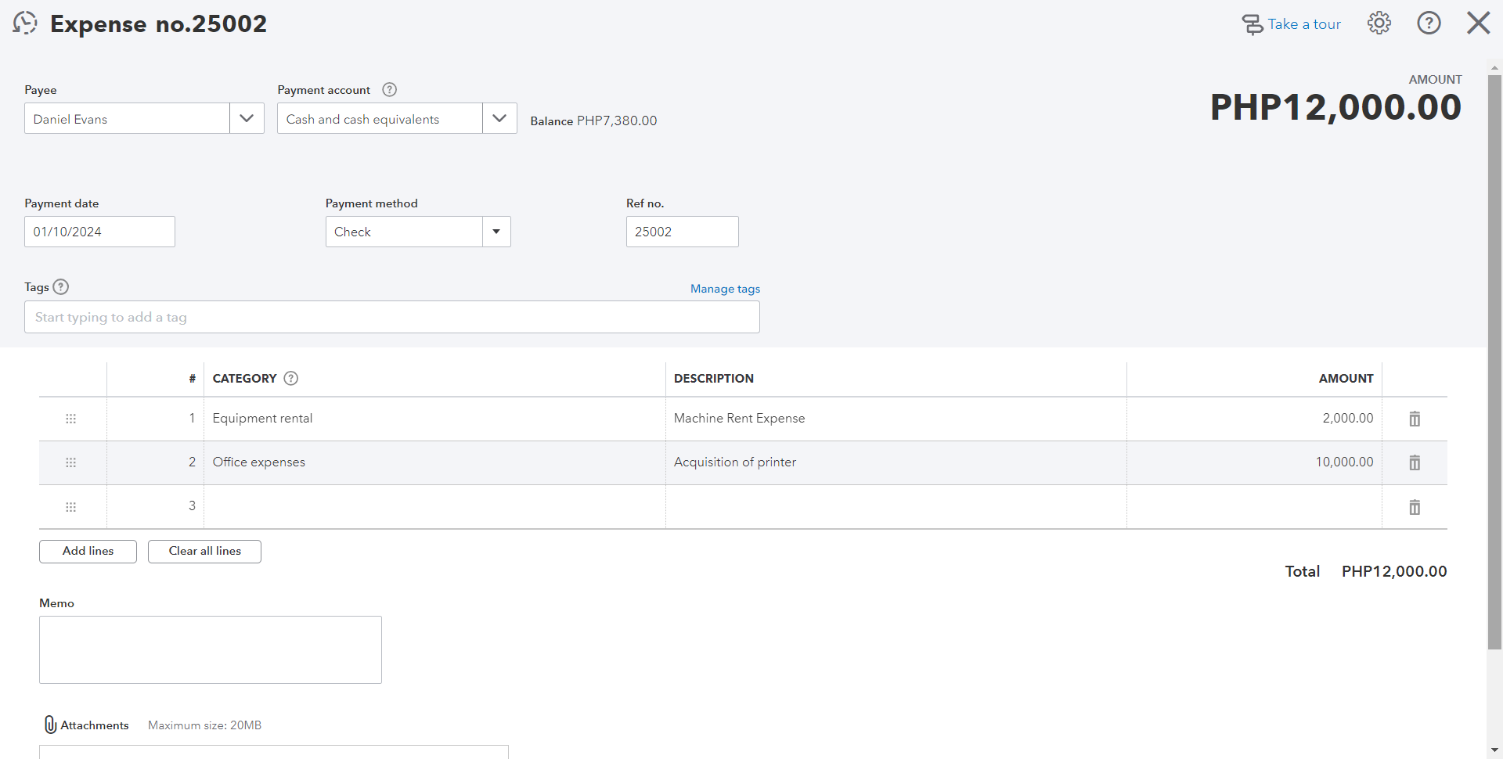Select the Acquisition of printer description

point(896,462)
